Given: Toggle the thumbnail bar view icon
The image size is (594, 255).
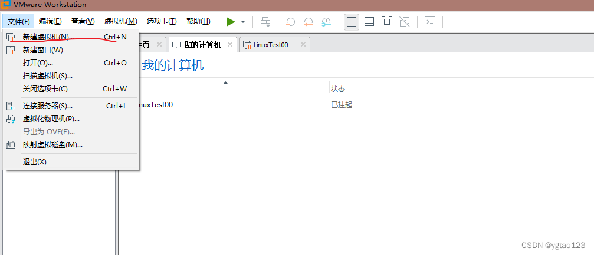Looking at the screenshot, I should tap(369, 22).
